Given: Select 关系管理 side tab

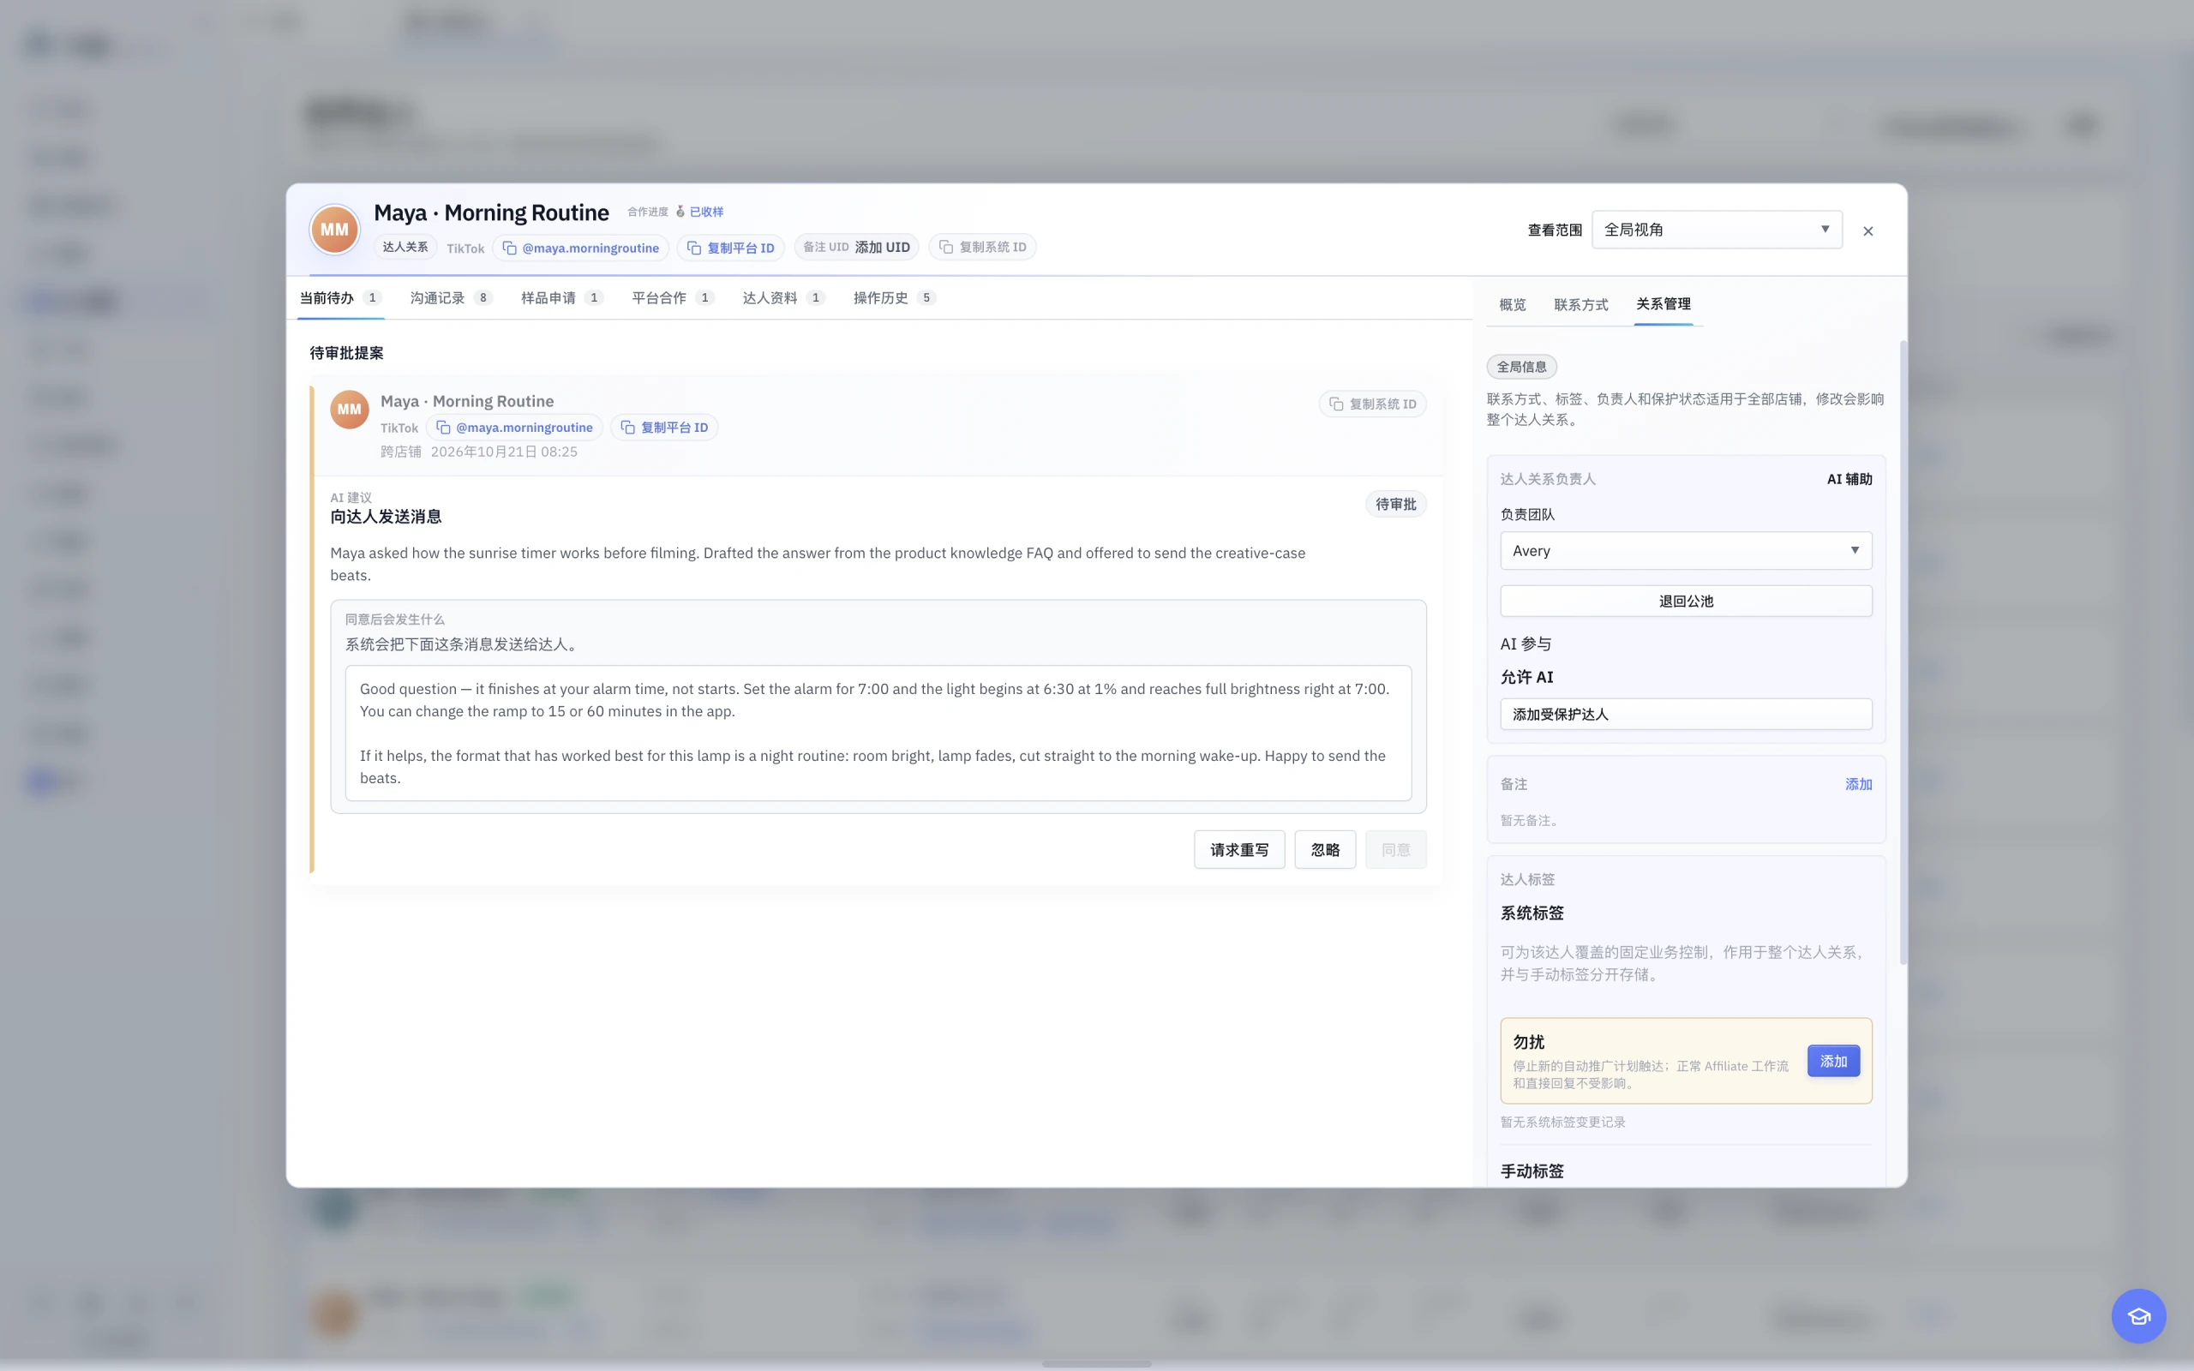Looking at the screenshot, I should click(x=1663, y=303).
